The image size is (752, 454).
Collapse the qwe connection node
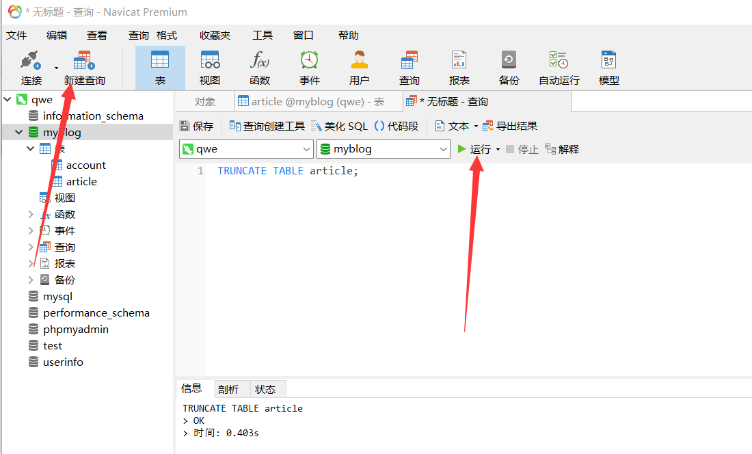pos(8,99)
